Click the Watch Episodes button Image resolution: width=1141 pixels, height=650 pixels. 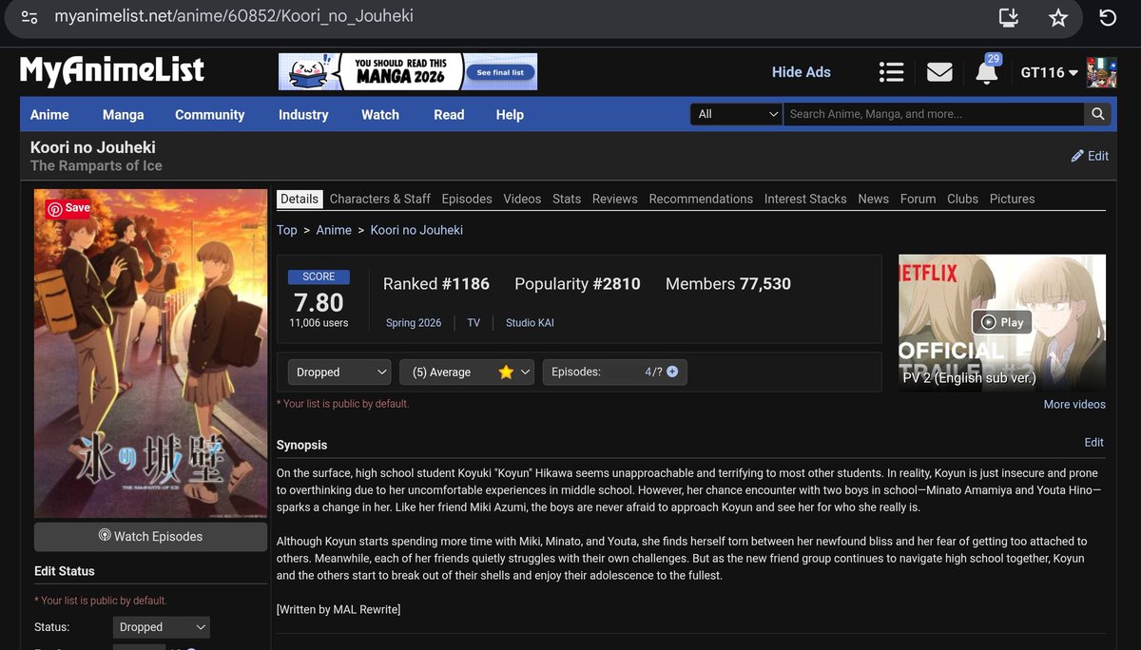click(x=150, y=536)
